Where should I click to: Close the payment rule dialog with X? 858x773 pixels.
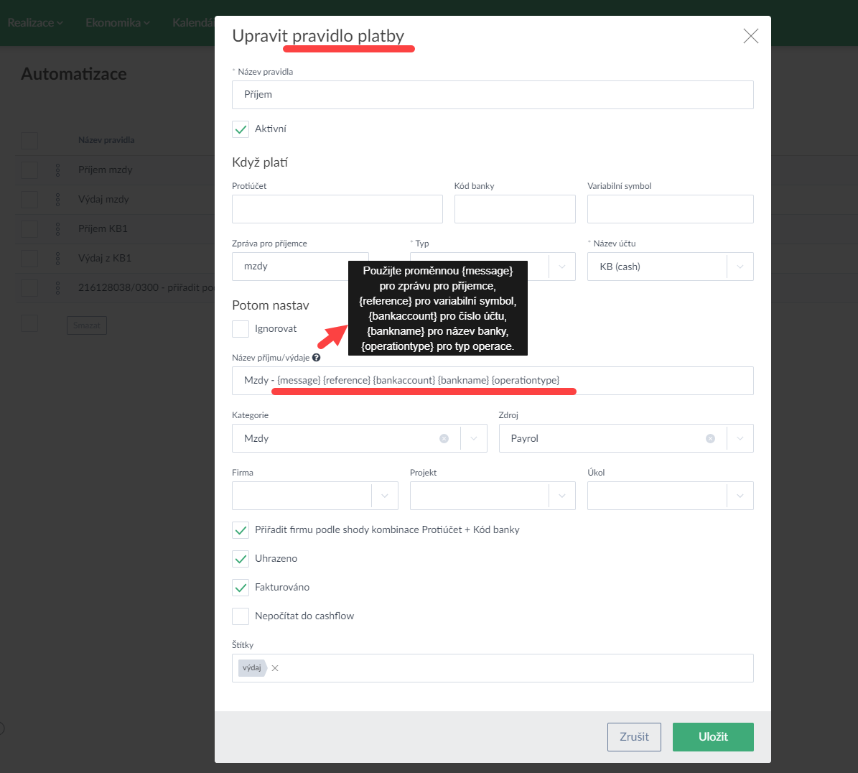tap(750, 36)
